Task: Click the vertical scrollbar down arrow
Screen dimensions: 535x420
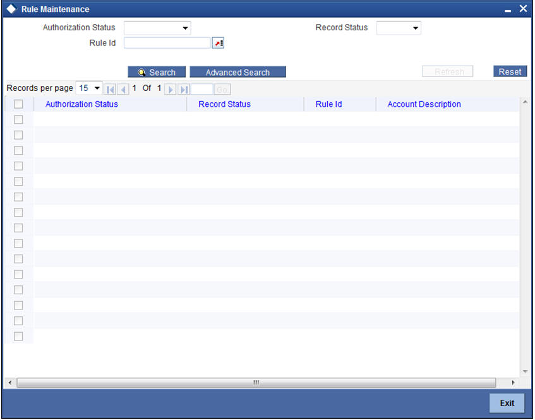Action: pyautogui.click(x=525, y=371)
